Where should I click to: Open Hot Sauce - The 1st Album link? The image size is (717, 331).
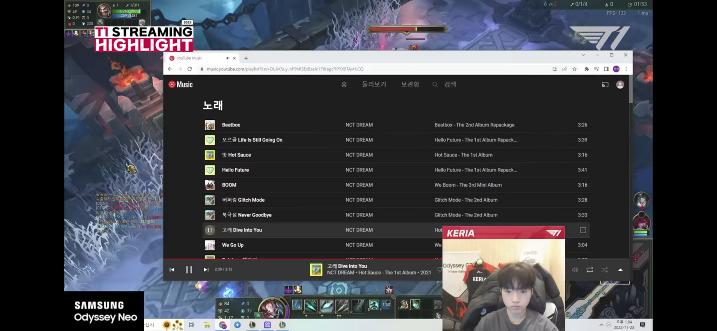pyautogui.click(x=463, y=155)
